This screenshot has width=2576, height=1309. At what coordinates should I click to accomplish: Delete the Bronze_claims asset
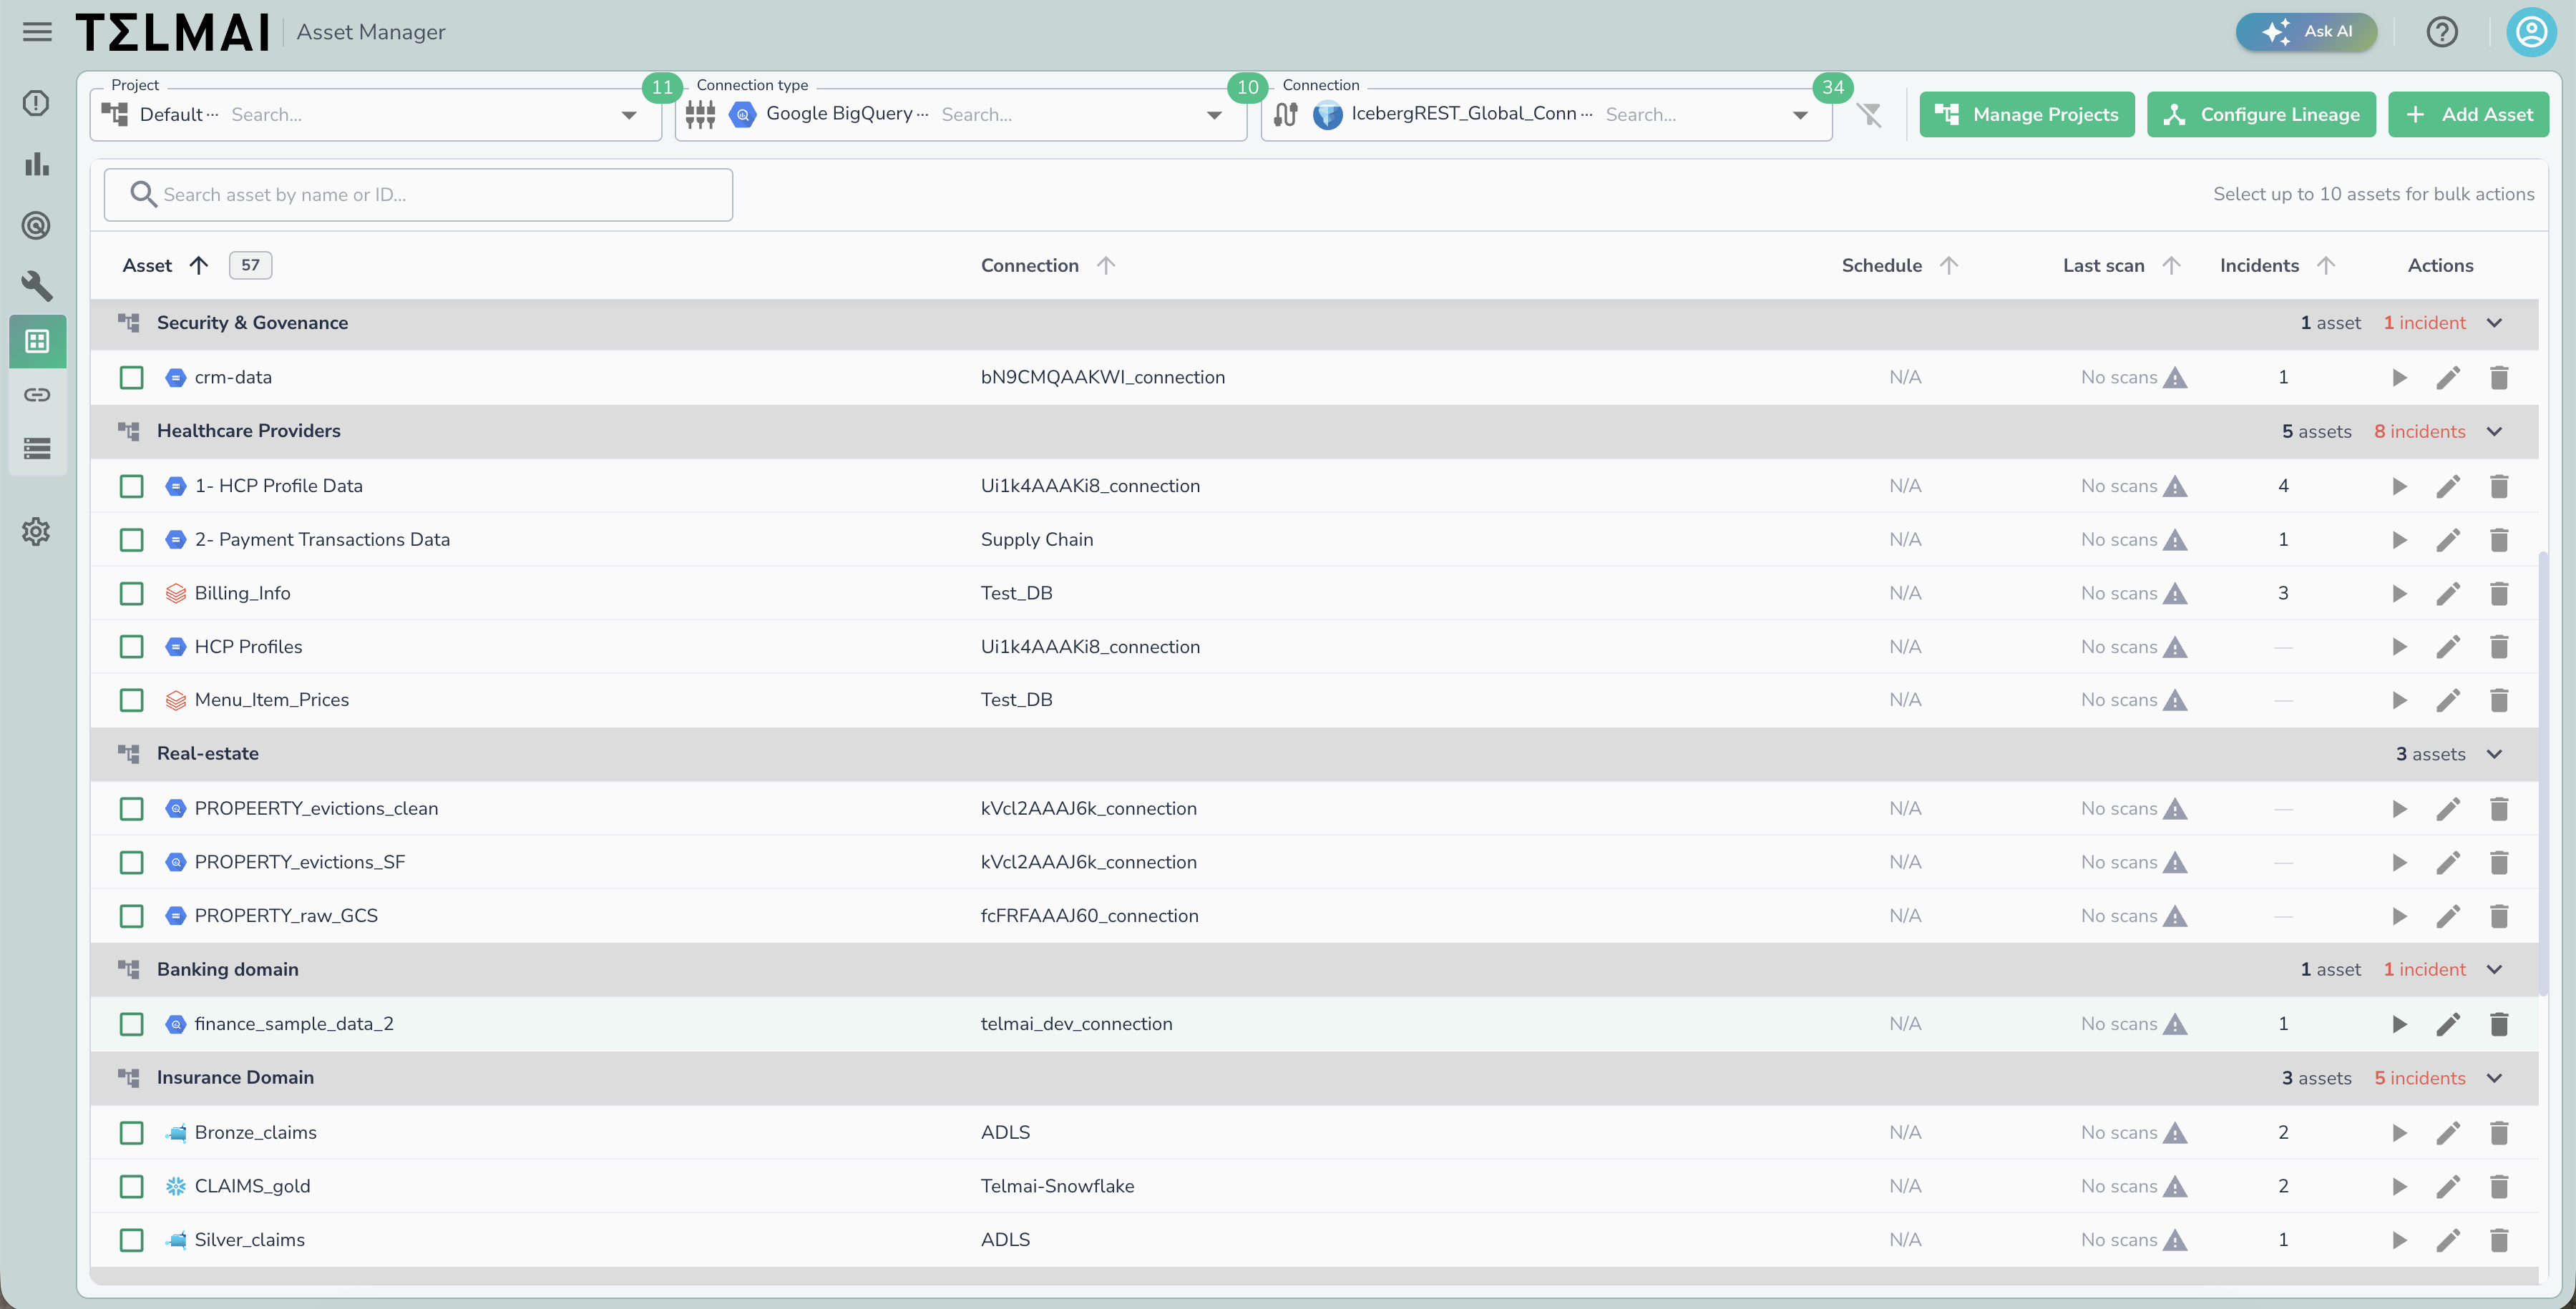[2498, 1133]
